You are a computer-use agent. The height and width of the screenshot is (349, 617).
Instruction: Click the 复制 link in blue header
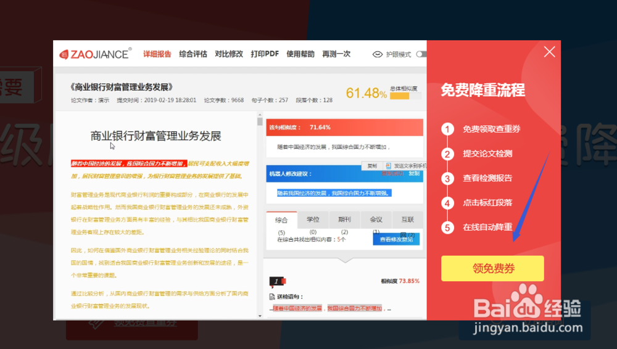(x=414, y=173)
